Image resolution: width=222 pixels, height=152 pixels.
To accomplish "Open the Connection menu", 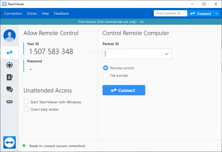I will (x=13, y=13).
